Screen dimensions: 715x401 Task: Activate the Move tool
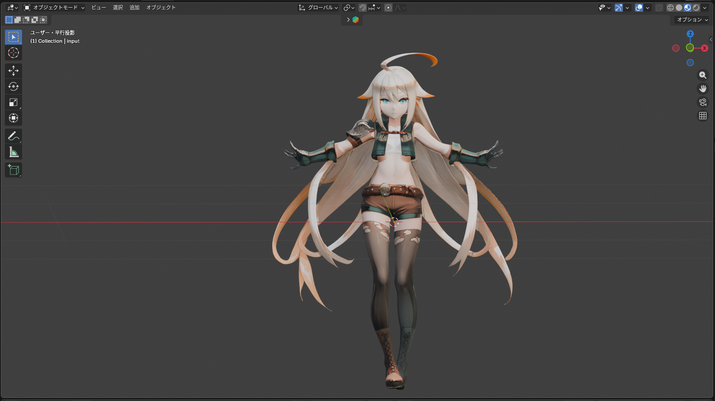13,71
